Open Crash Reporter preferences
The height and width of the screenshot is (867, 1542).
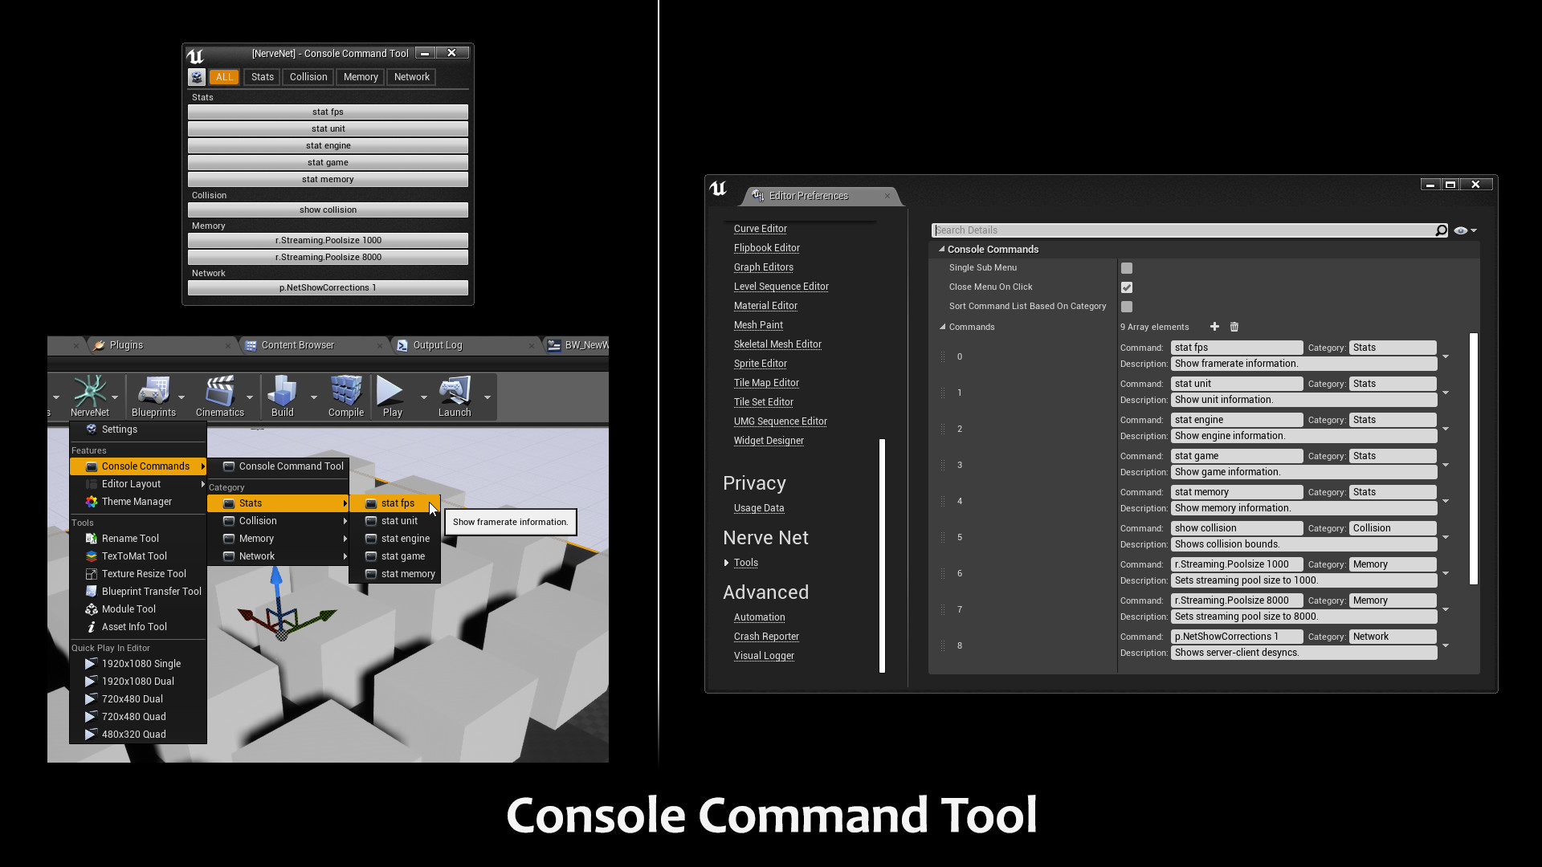click(x=766, y=637)
